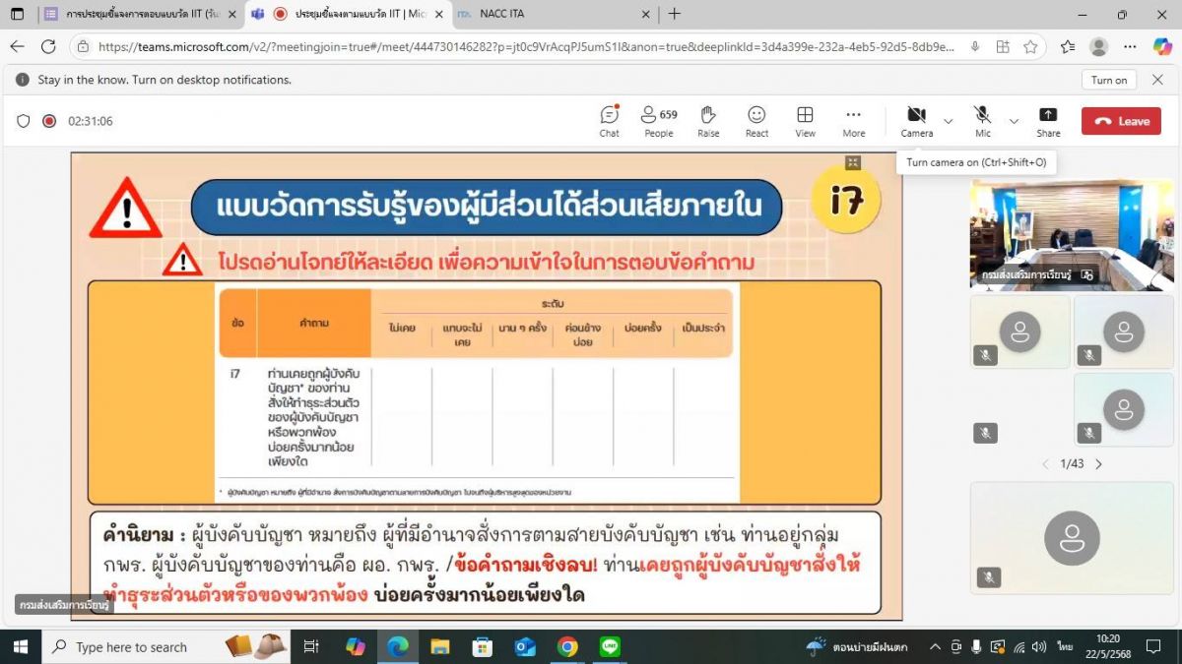Open LINE from the taskbar

click(x=610, y=646)
